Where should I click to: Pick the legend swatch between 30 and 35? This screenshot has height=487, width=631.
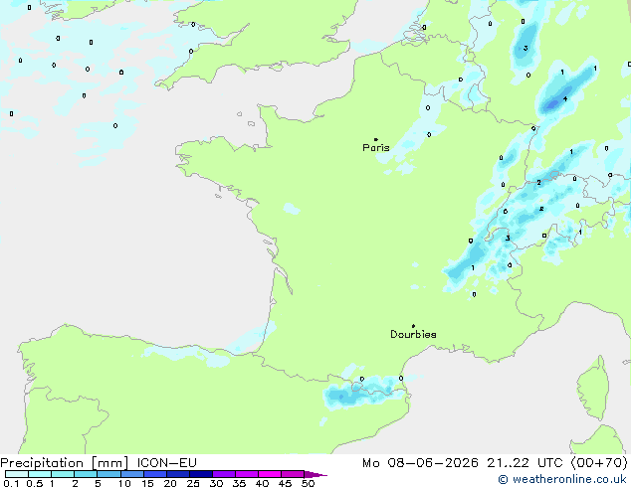(224, 474)
